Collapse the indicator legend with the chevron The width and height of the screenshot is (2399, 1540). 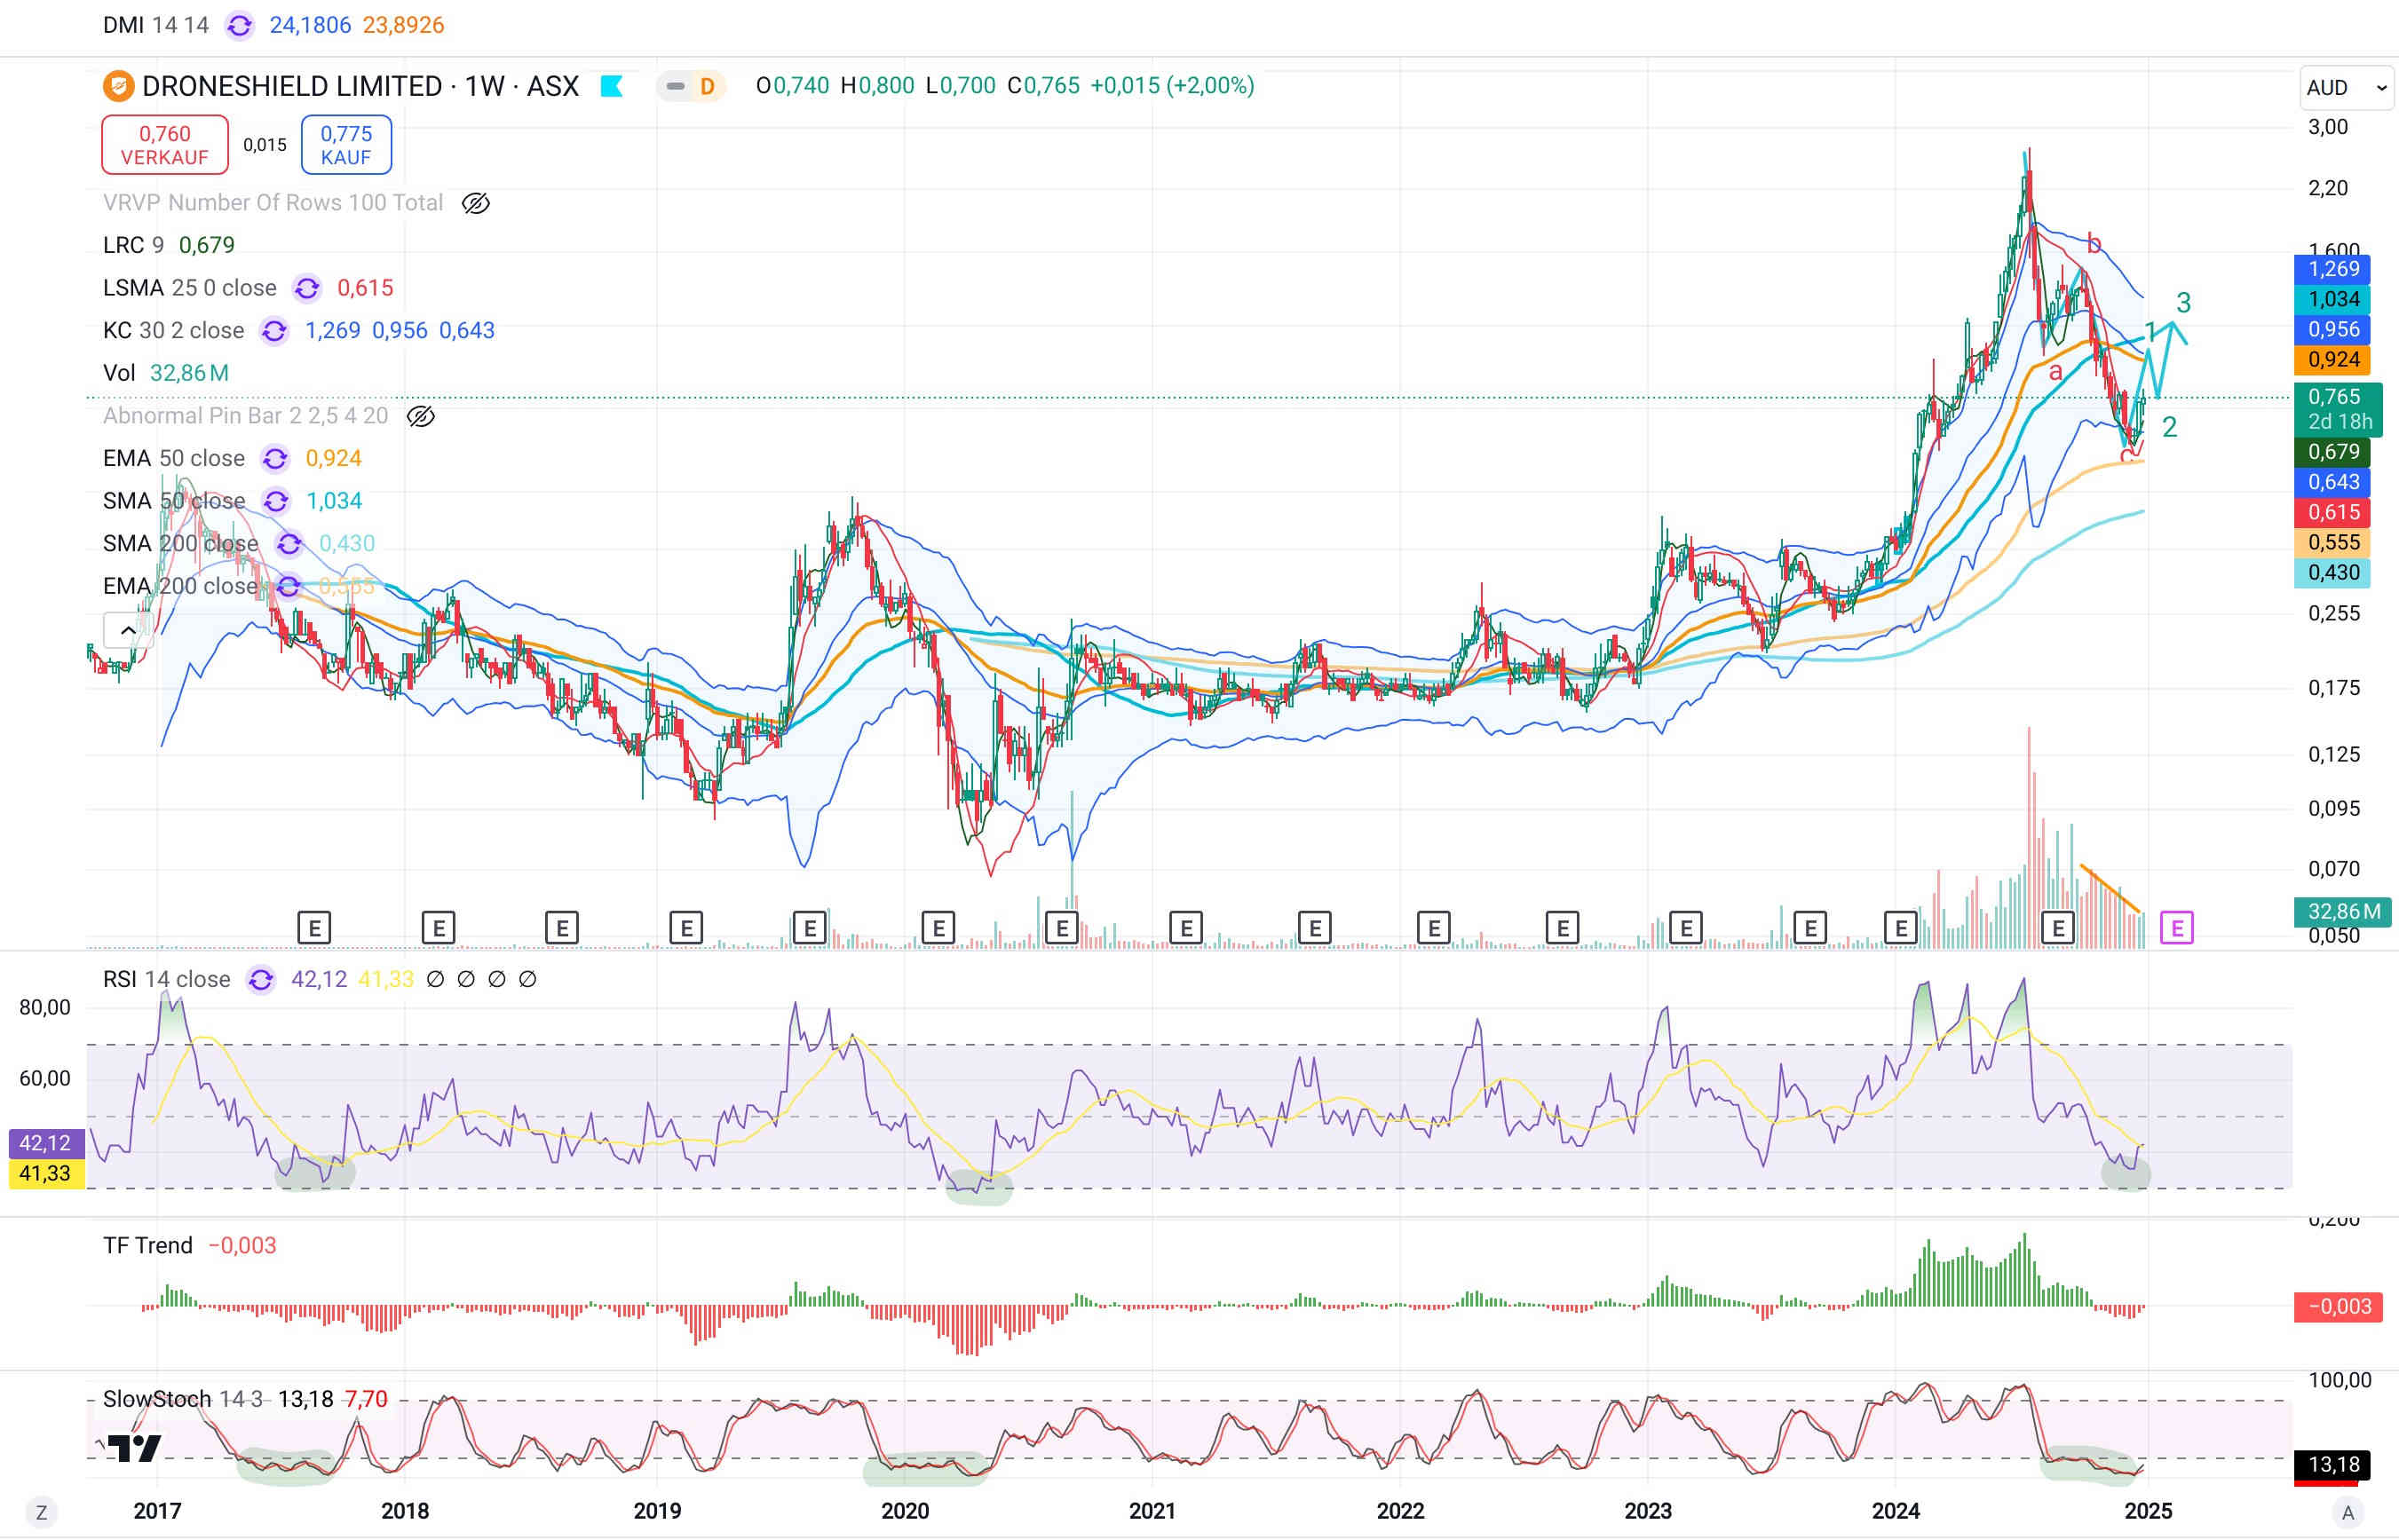(128, 630)
